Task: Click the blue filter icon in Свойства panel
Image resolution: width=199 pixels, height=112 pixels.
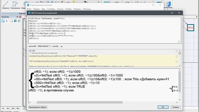Action: (15, 21)
